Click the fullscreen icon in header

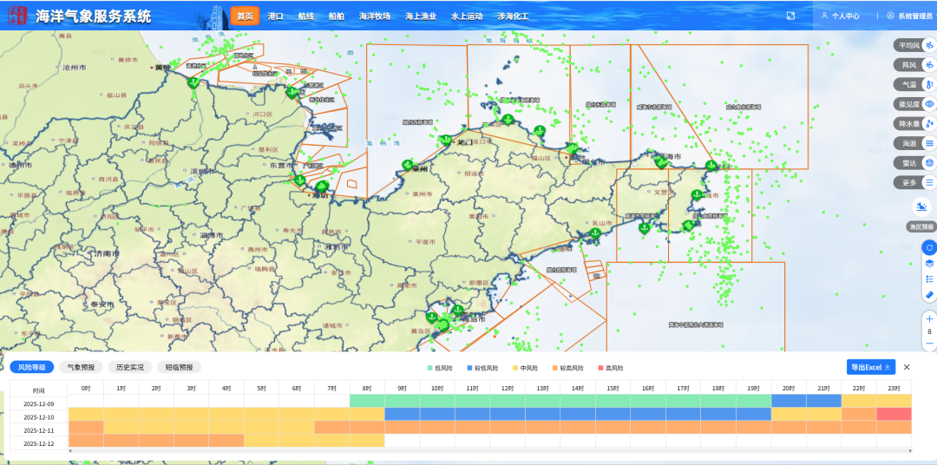790,16
